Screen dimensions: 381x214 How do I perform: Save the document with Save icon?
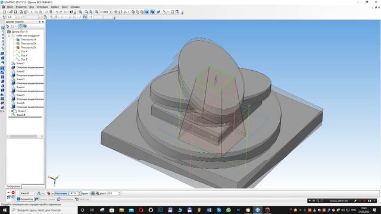15,12
